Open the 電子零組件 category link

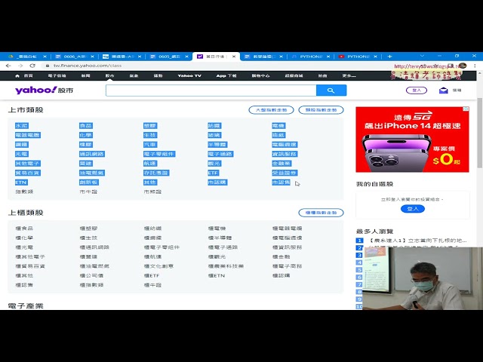click(159, 154)
